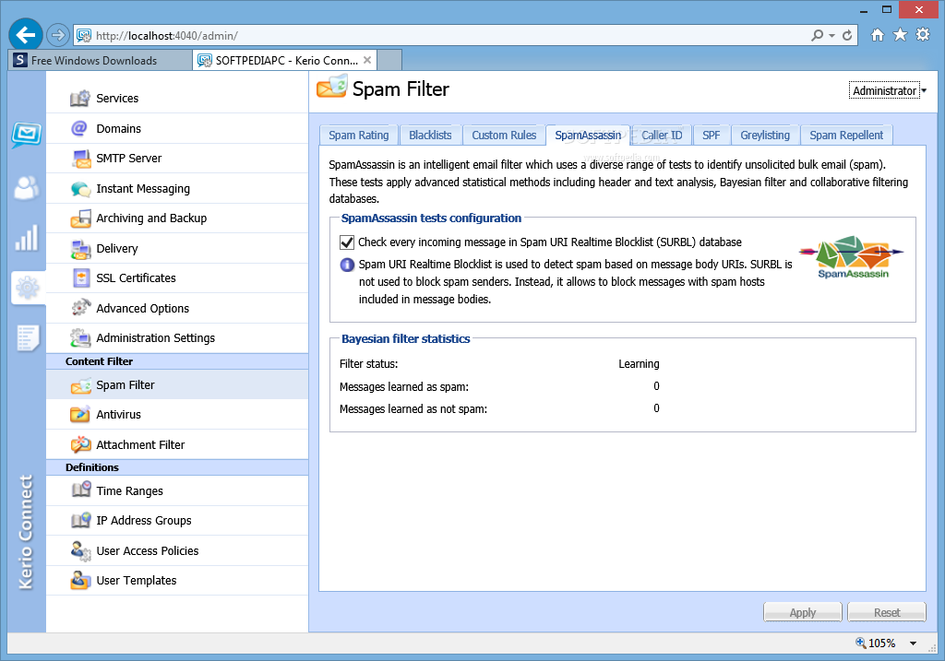Click the Spam Filter page title
The height and width of the screenshot is (661, 945).
pyautogui.click(x=401, y=89)
